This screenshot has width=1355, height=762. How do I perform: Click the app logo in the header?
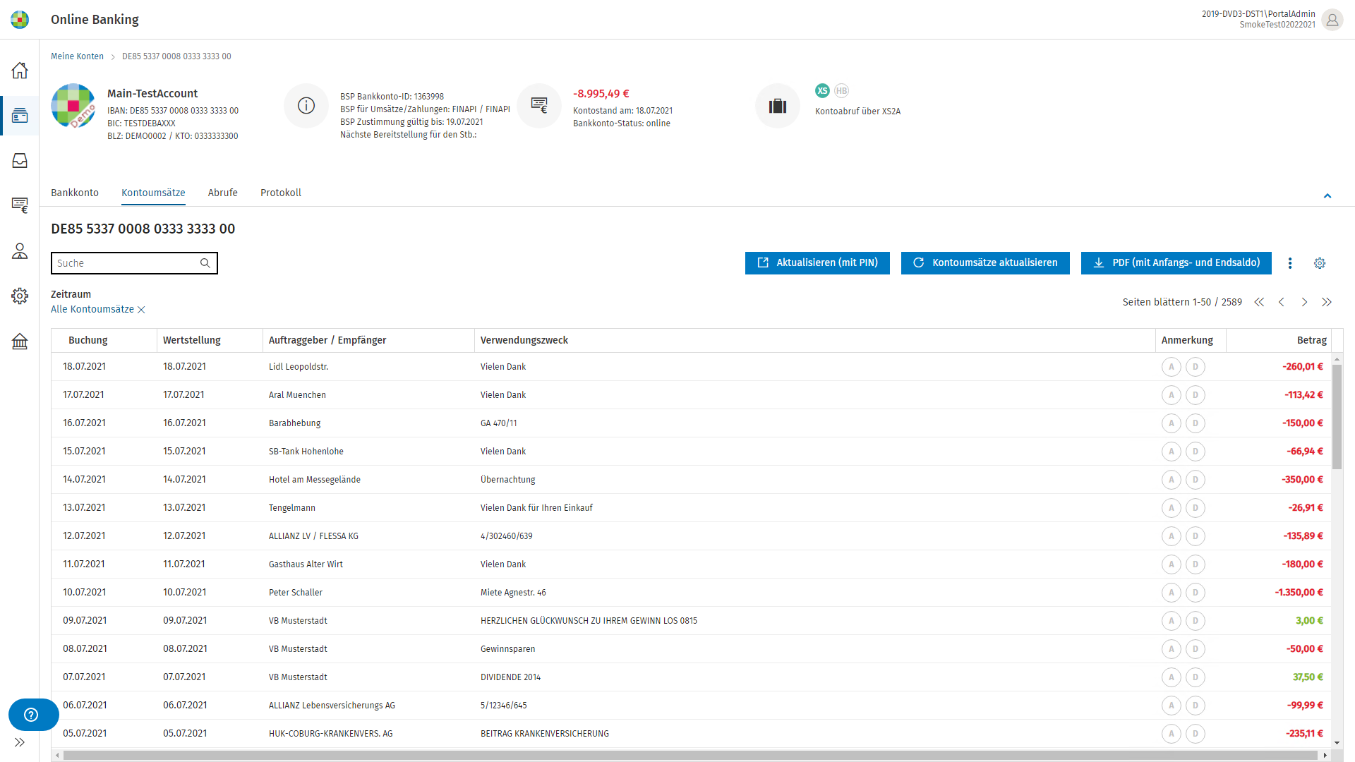coord(20,20)
